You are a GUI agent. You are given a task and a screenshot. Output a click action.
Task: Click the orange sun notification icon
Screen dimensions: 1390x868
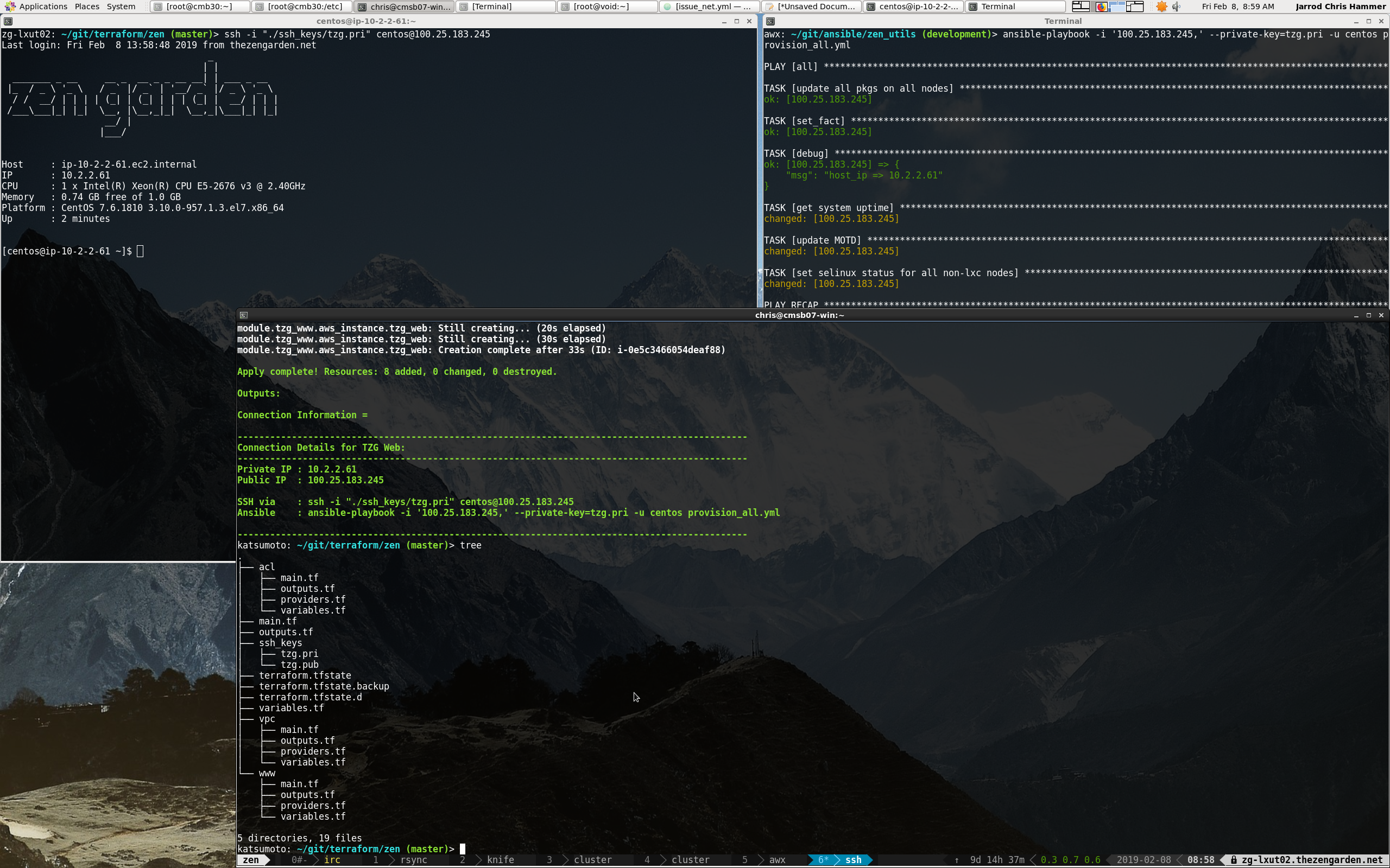click(1161, 7)
